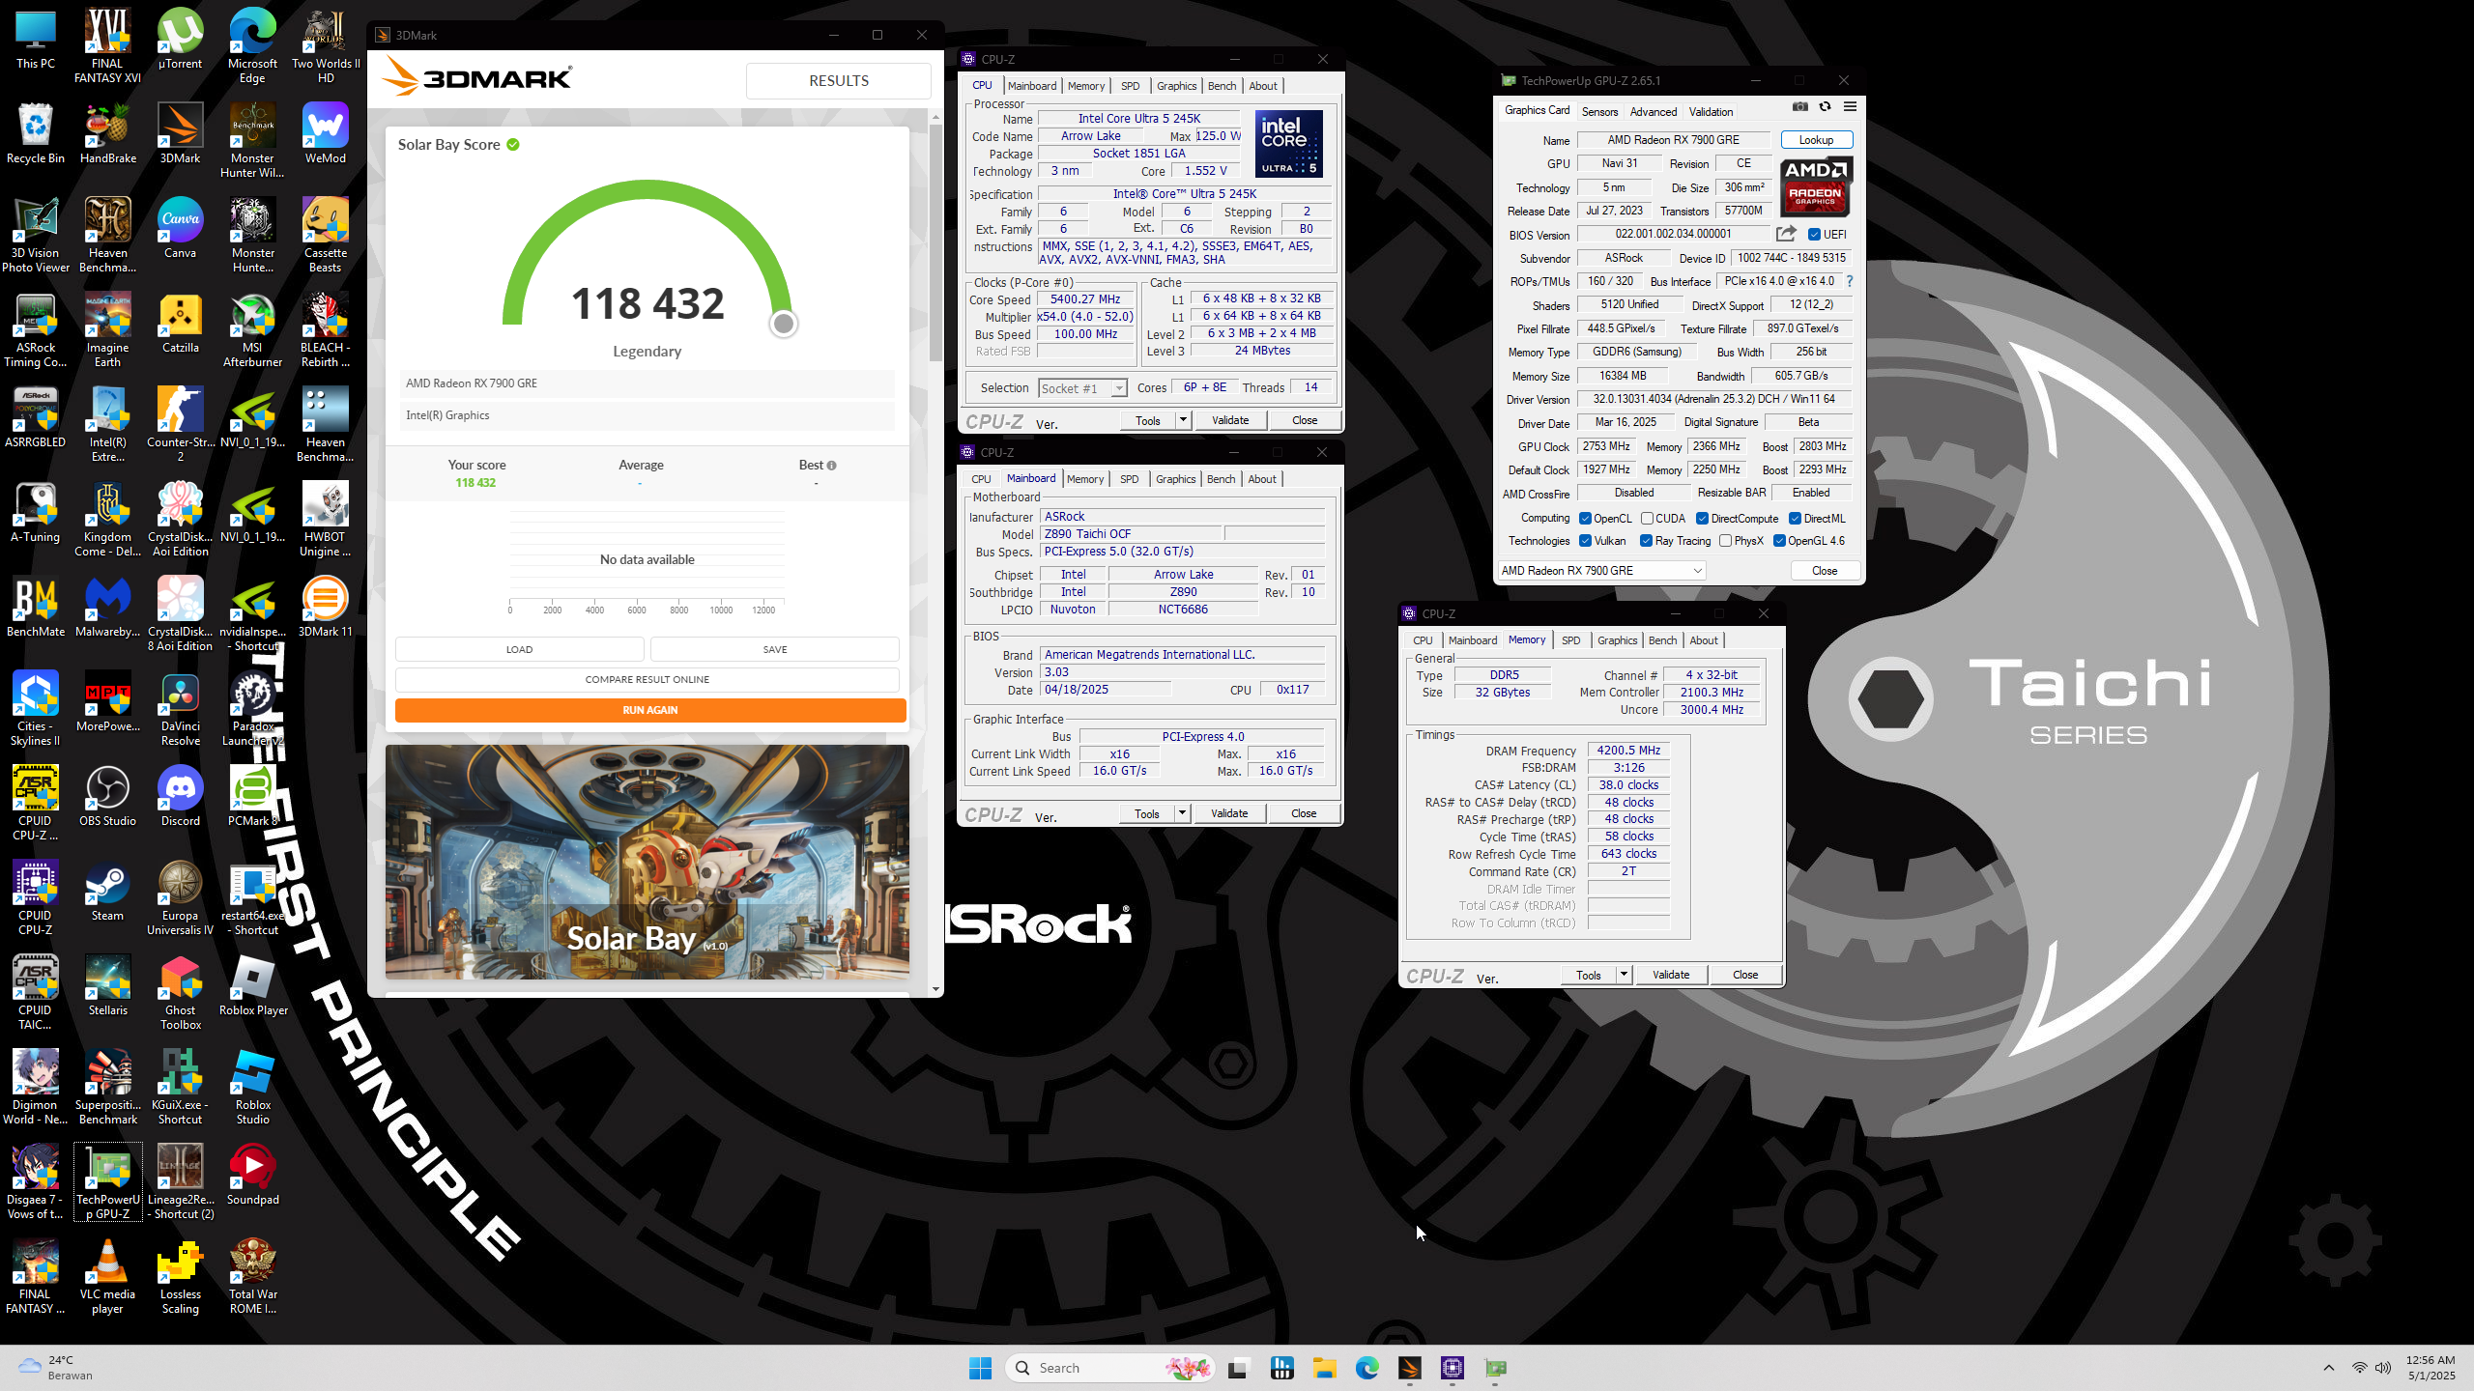2474x1391 pixels.
Task: Open File Explorer from the taskbar
Action: (x=1325, y=1368)
